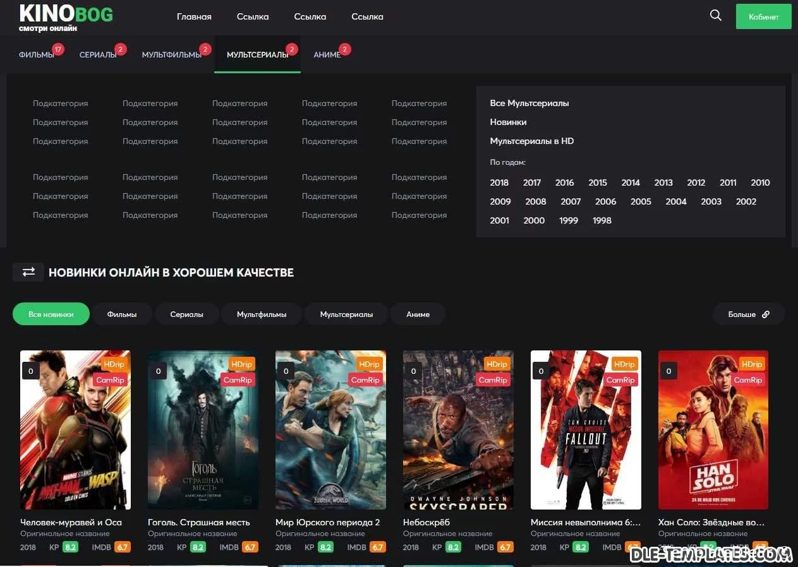Click the Больше button with link icon
Viewport: 798px width, 567px height.
pyautogui.click(x=748, y=314)
